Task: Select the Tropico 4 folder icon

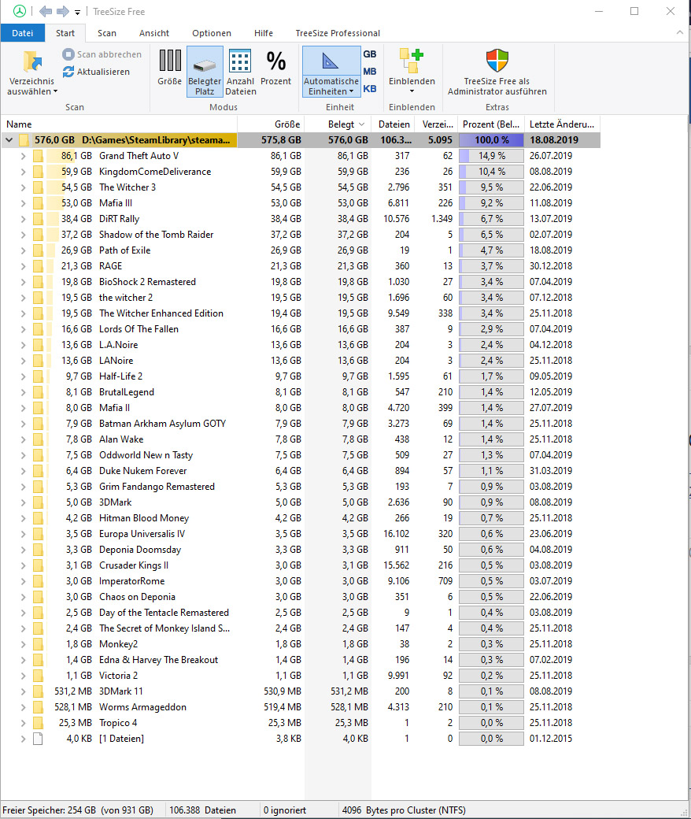Action: [38, 723]
